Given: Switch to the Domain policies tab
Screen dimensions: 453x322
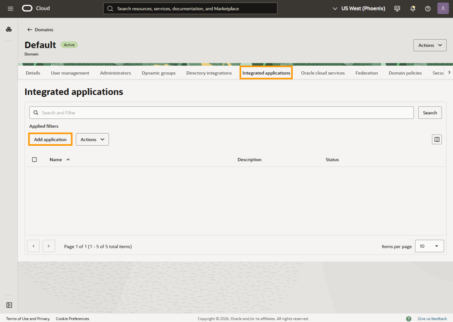Looking at the screenshot, I should pyautogui.click(x=405, y=73).
